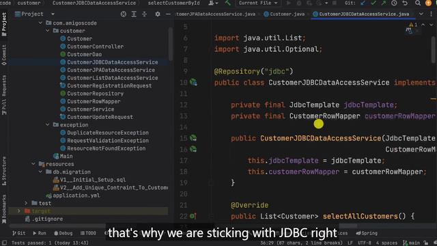
Task: Open Git history clock icon
Action: click(394, 3)
